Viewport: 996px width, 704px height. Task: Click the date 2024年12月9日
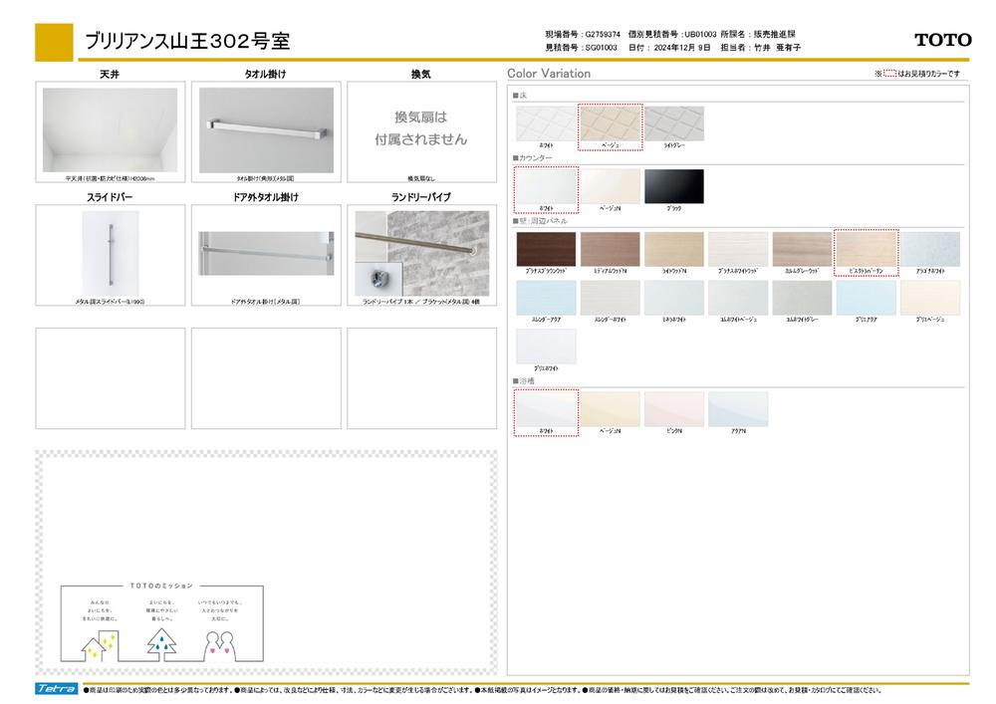[x=669, y=48]
